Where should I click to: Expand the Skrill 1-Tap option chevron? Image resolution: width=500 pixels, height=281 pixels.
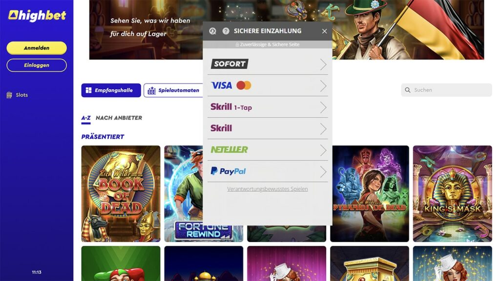click(x=323, y=107)
